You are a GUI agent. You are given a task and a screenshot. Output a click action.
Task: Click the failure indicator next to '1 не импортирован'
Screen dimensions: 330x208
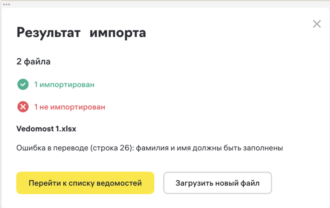[22, 107]
